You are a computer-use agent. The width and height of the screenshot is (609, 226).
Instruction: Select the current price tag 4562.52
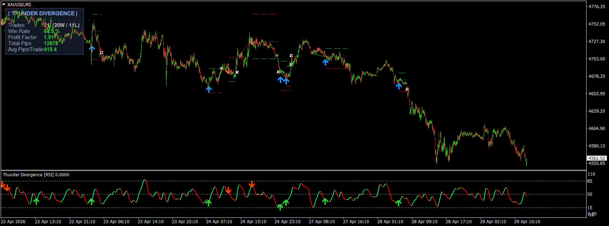point(597,158)
